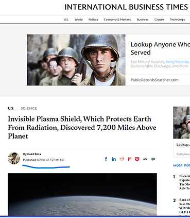Click Lookup Anyone Who Served ad headline
The width and height of the screenshot is (190, 218).
point(160,48)
